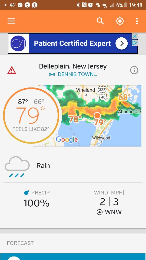Screen dimensions: 146x260
Task: Tap the WNW wind direction compass icon
Action: point(100,212)
